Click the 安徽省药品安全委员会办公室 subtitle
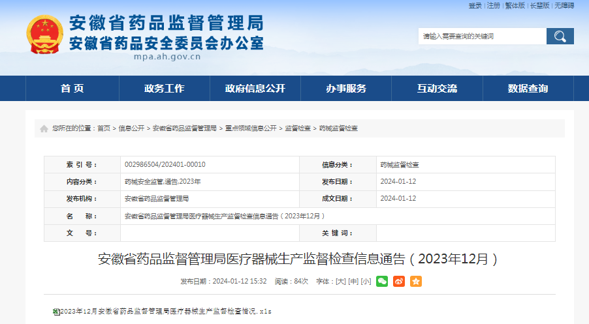This screenshot has height=324, width=589. pyautogui.click(x=167, y=44)
